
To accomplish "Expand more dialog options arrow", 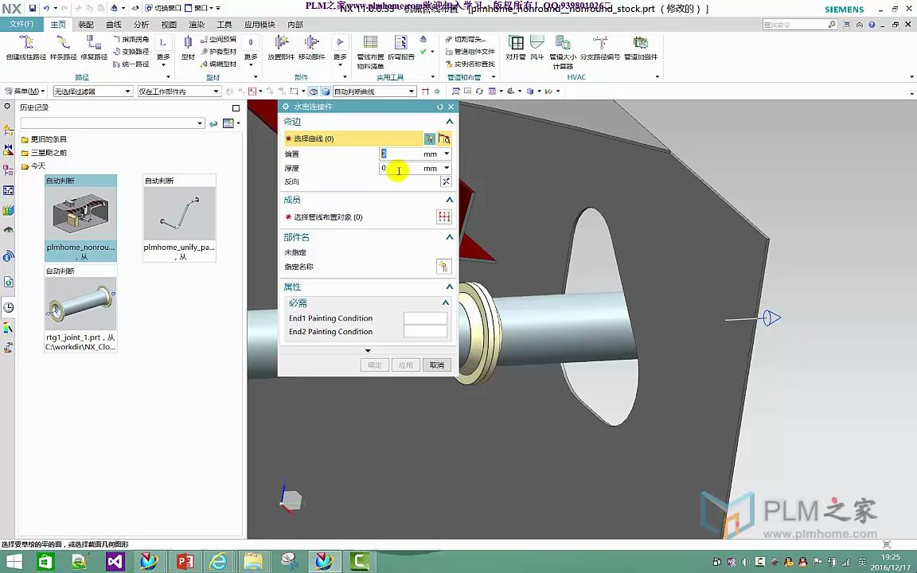I will [x=368, y=350].
